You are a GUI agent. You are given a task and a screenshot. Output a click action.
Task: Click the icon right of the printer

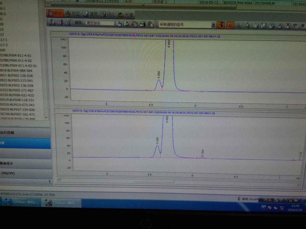pos(150,24)
